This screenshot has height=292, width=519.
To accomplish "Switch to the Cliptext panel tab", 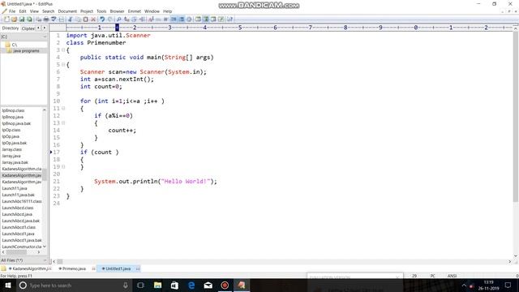I will pos(28,28).
